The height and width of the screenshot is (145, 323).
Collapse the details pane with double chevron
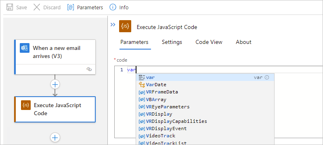click(113, 25)
